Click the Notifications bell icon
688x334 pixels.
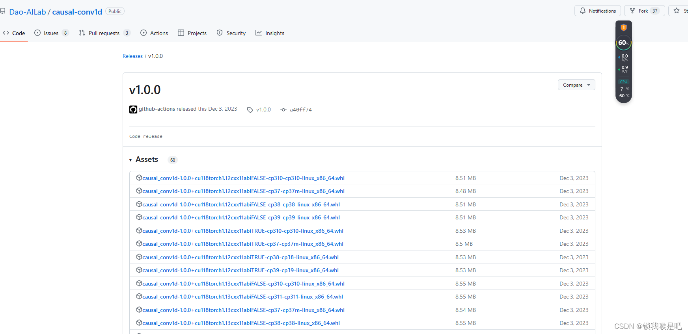pyautogui.click(x=583, y=11)
